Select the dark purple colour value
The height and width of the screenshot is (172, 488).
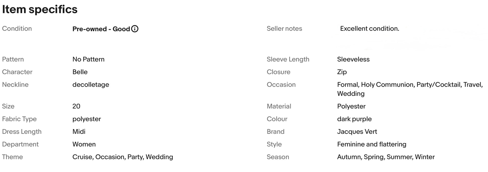[x=354, y=119]
